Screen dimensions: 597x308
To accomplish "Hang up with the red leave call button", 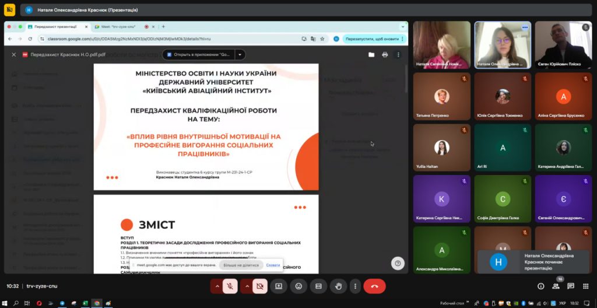I will (374, 286).
